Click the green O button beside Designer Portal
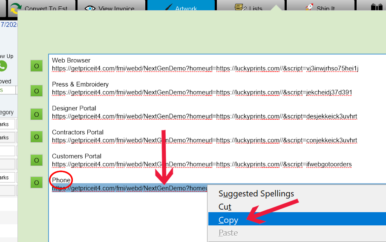 click(37, 114)
